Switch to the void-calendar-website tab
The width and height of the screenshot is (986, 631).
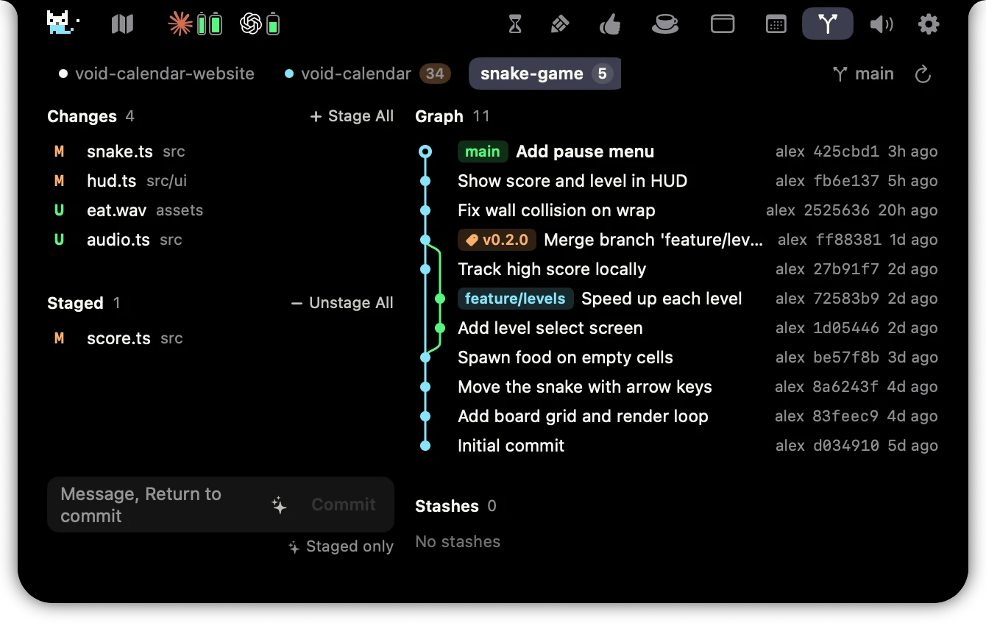click(157, 74)
